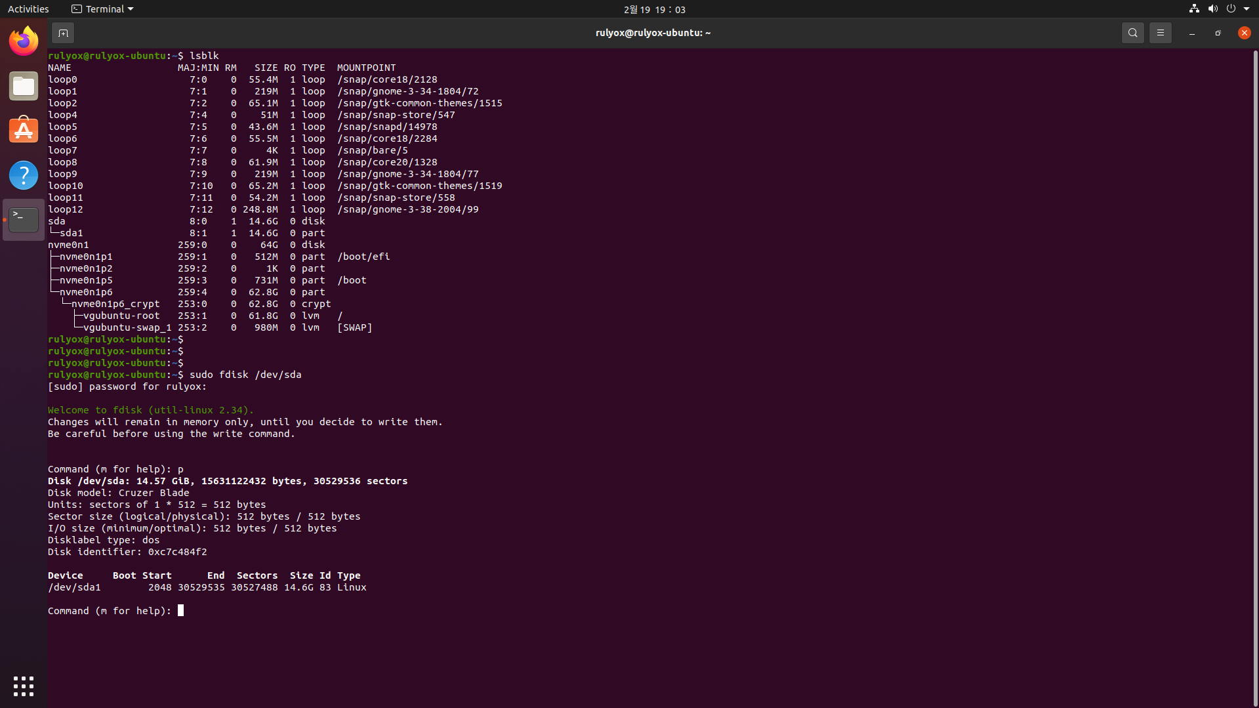Show Applications grid
1259x708 pixels.
[24, 686]
